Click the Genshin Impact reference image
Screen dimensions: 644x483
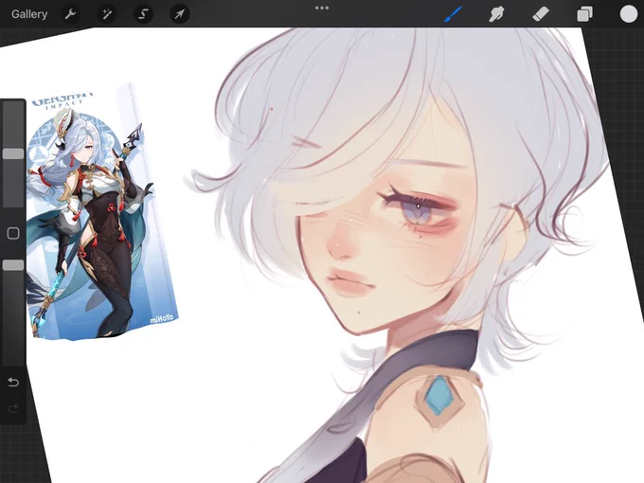[x=100, y=214]
